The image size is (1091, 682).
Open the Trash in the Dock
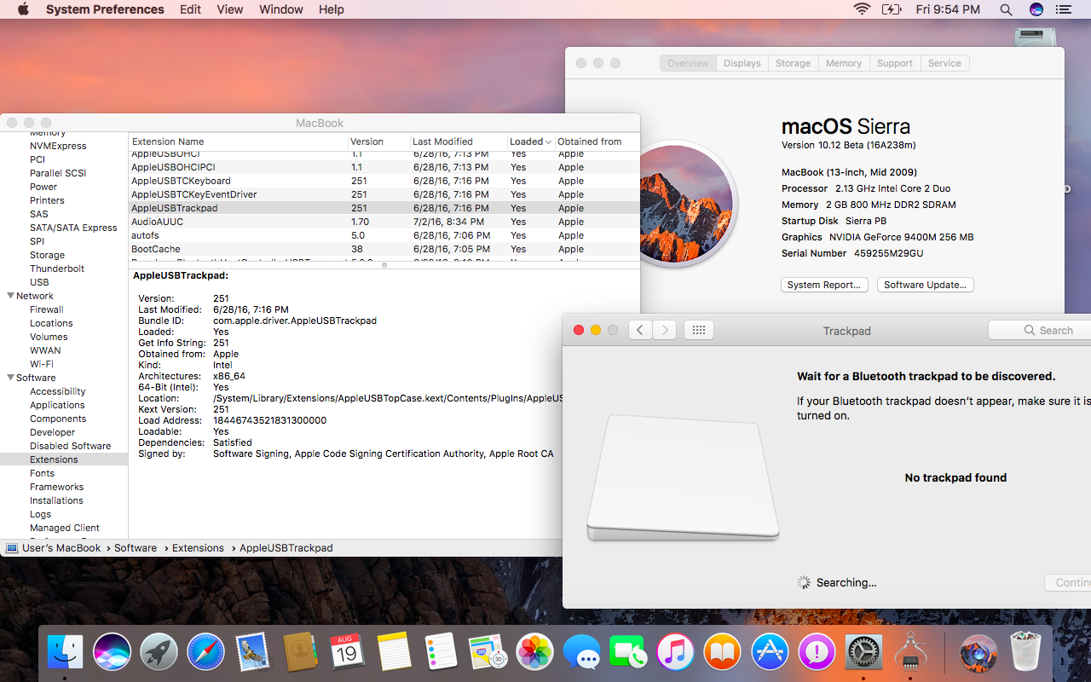1025,653
